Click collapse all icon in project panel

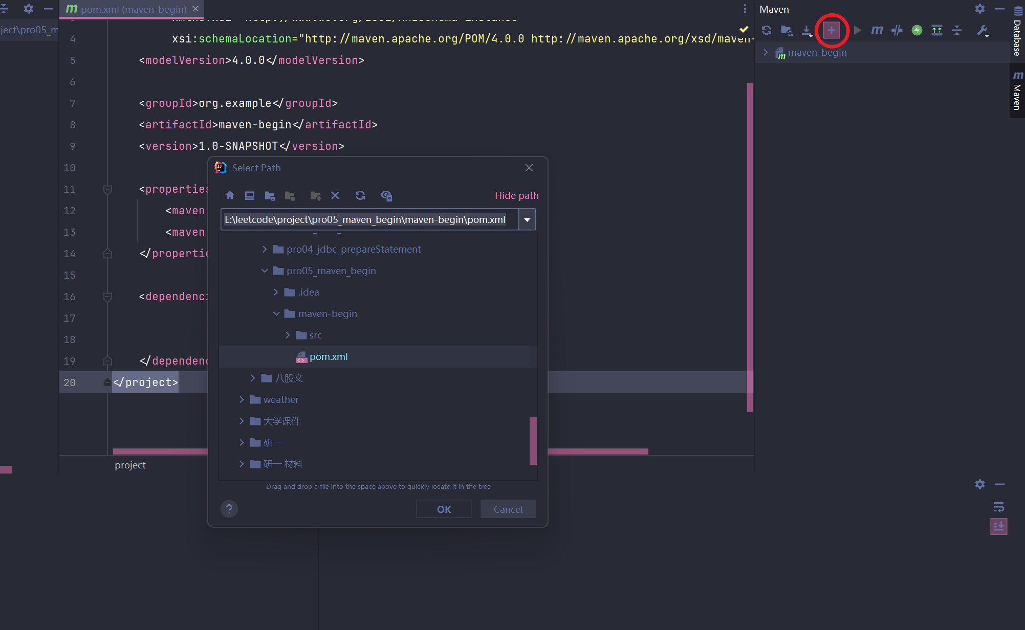click(x=4, y=9)
